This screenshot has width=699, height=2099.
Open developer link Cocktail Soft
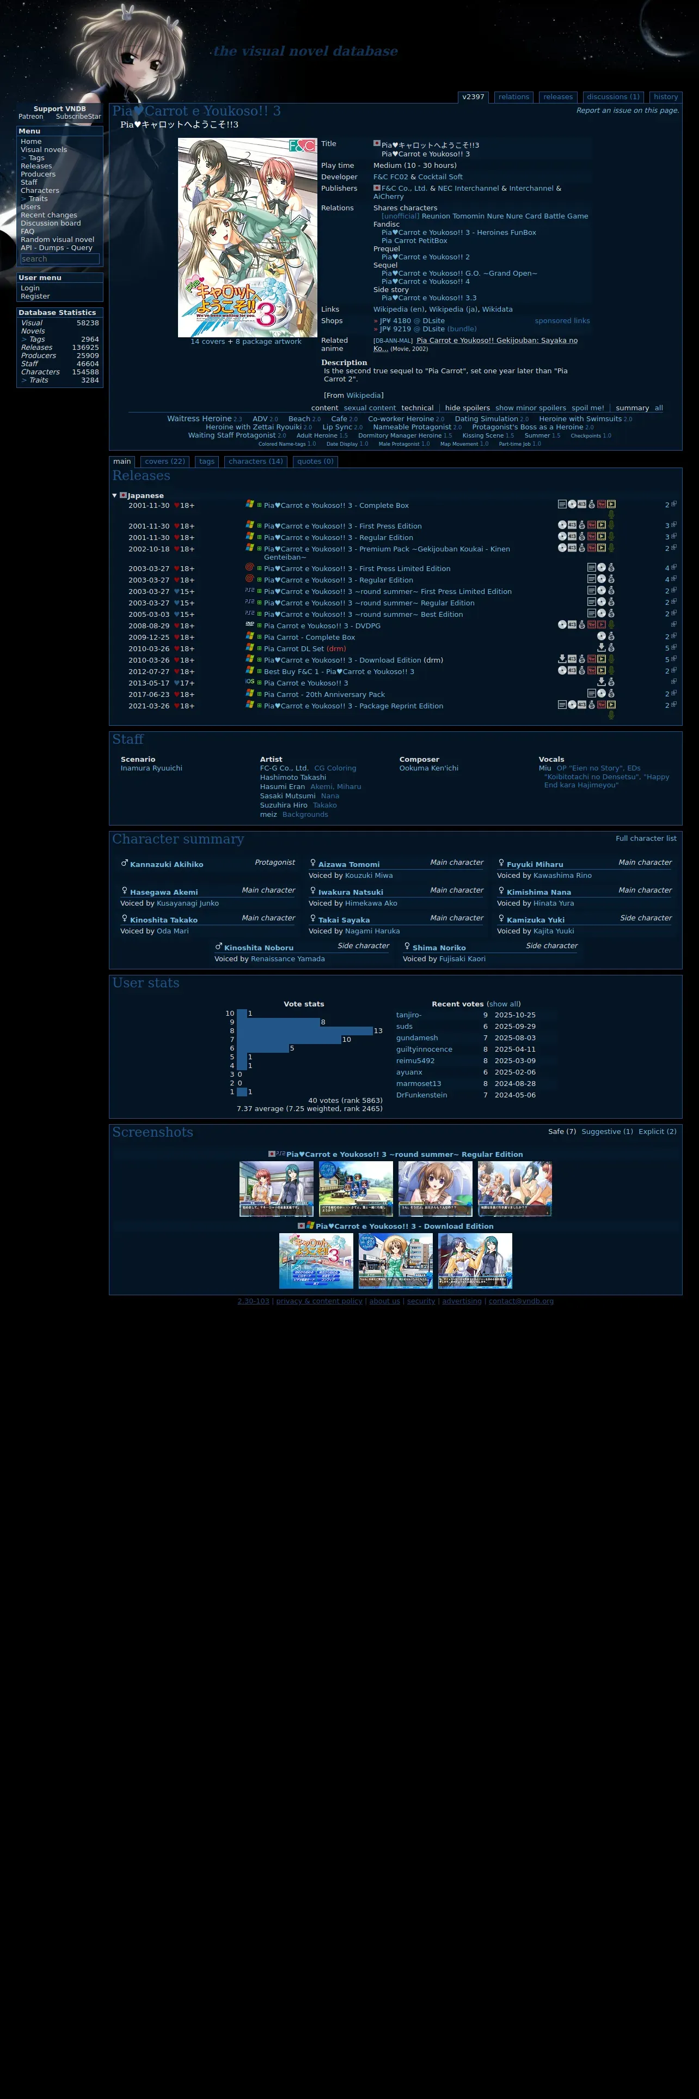click(x=440, y=177)
